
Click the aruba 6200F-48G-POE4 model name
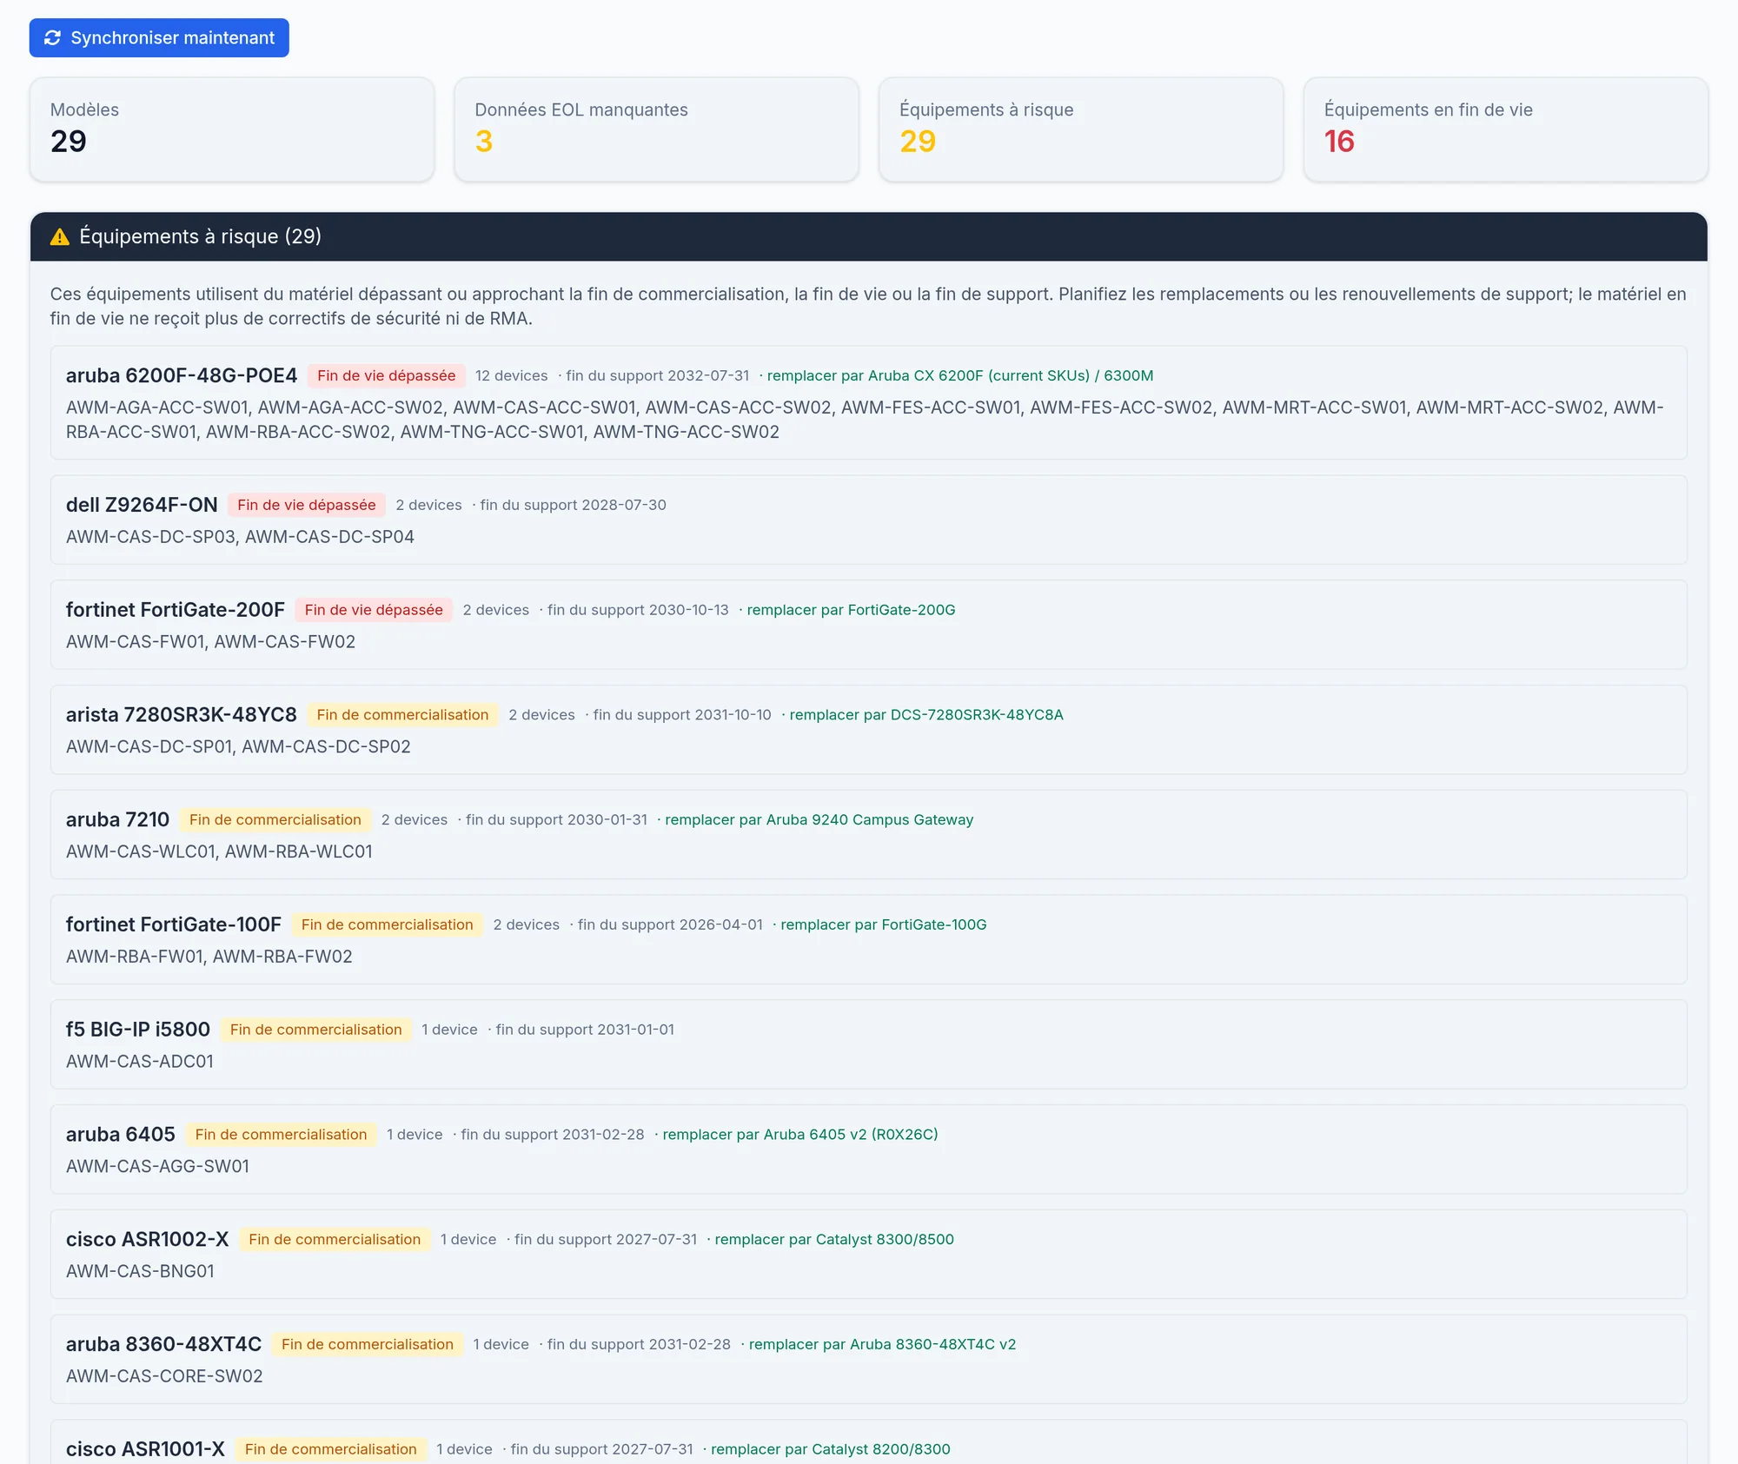click(182, 376)
